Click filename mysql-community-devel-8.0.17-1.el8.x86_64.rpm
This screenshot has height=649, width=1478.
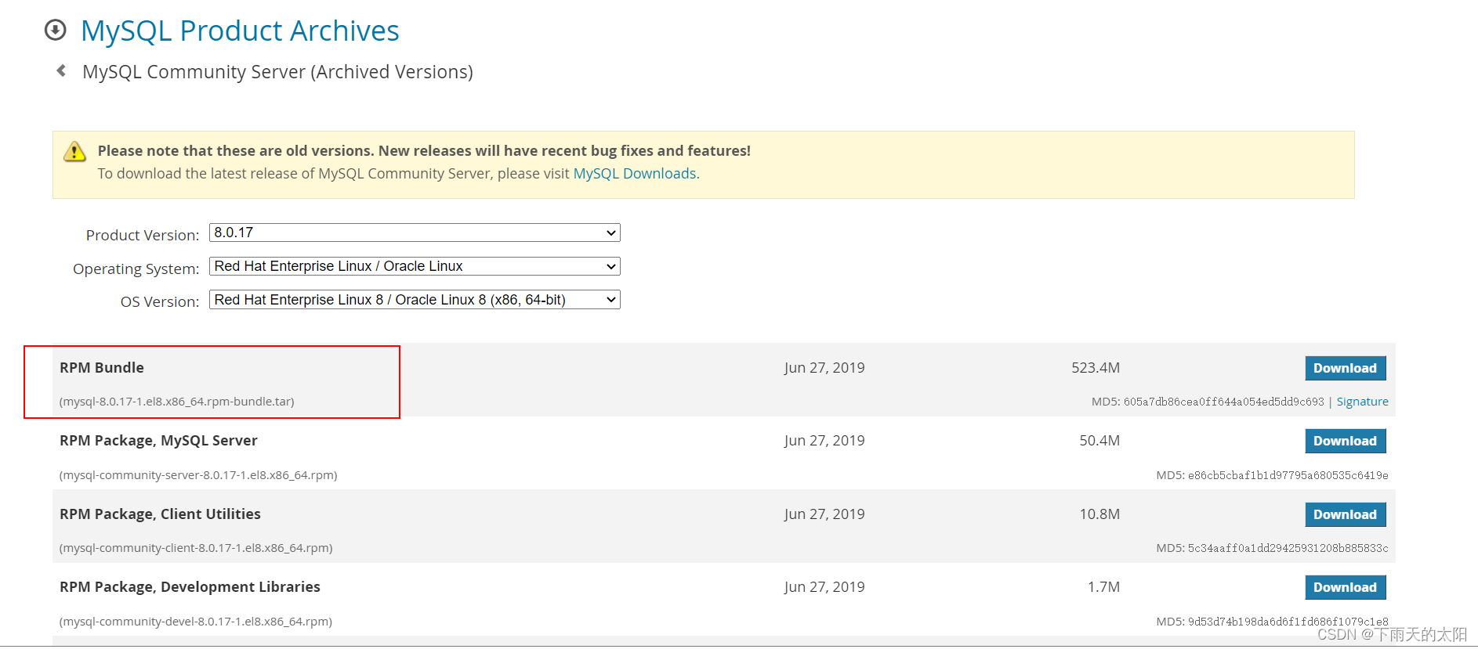196,622
